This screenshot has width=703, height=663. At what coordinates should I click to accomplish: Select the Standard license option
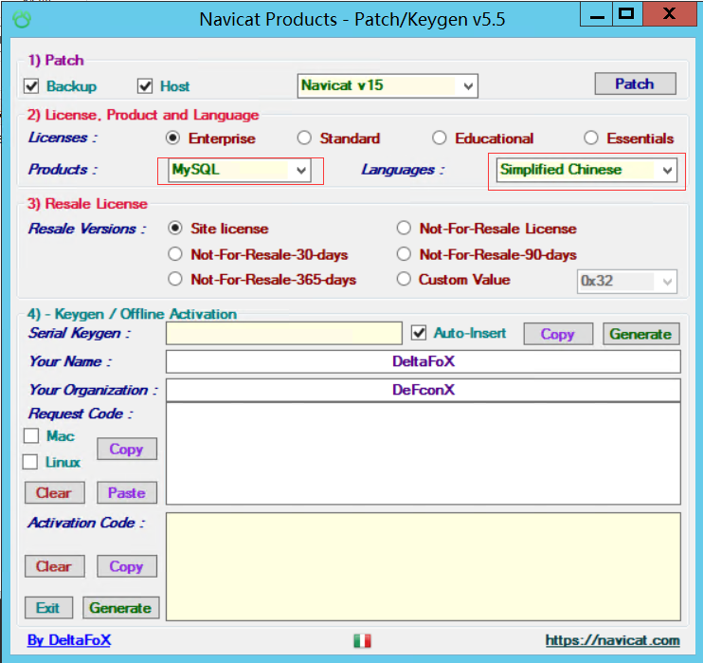pos(304,138)
